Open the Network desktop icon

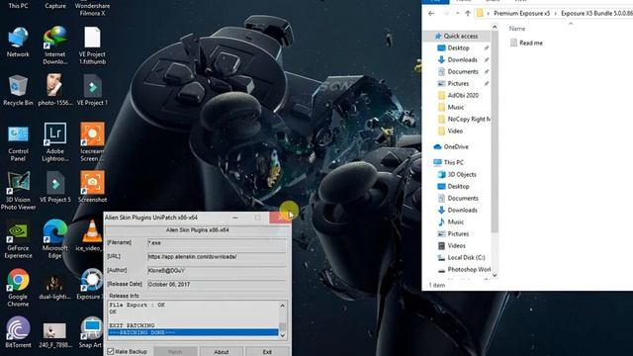[x=18, y=43]
